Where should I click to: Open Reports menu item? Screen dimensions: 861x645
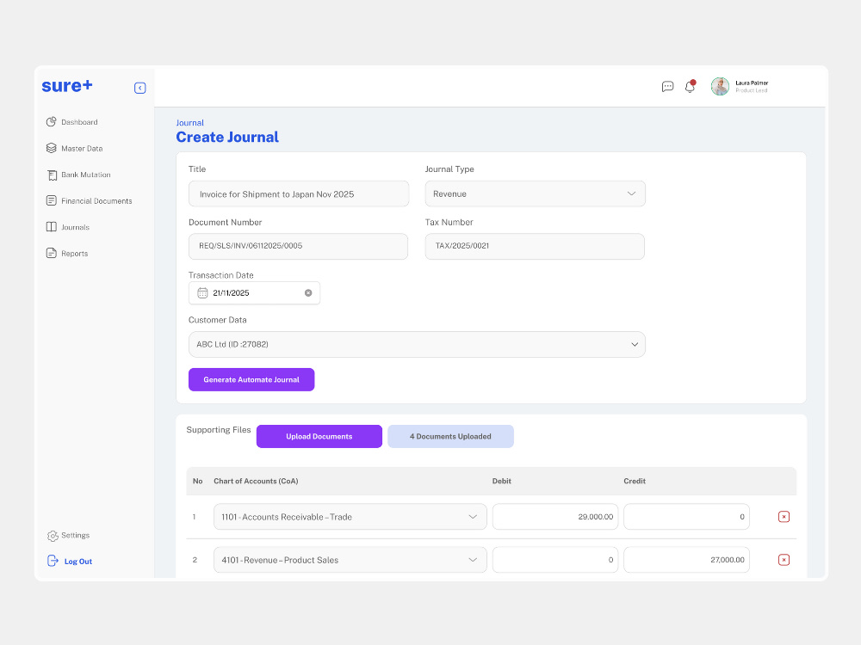[x=75, y=254]
